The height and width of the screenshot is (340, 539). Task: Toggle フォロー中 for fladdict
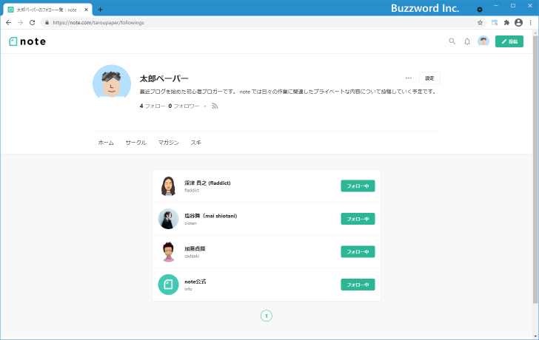click(358, 186)
